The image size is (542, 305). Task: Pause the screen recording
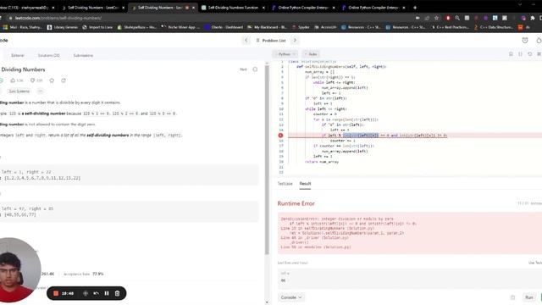pos(107,293)
